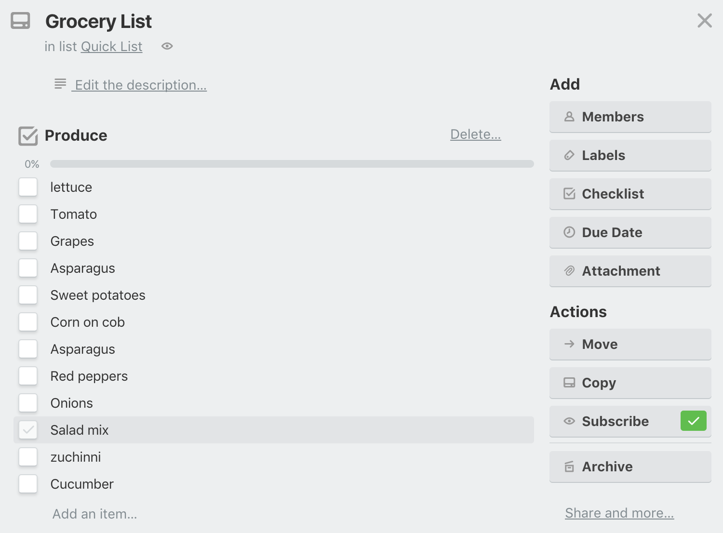Click the green Subscribe checkmark
This screenshot has height=533, width=723.
tap(693, 421)
